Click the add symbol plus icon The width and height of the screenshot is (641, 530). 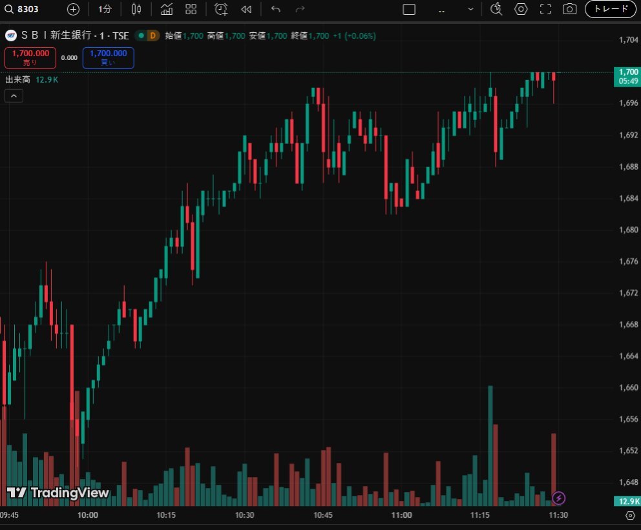coord(73,9)
